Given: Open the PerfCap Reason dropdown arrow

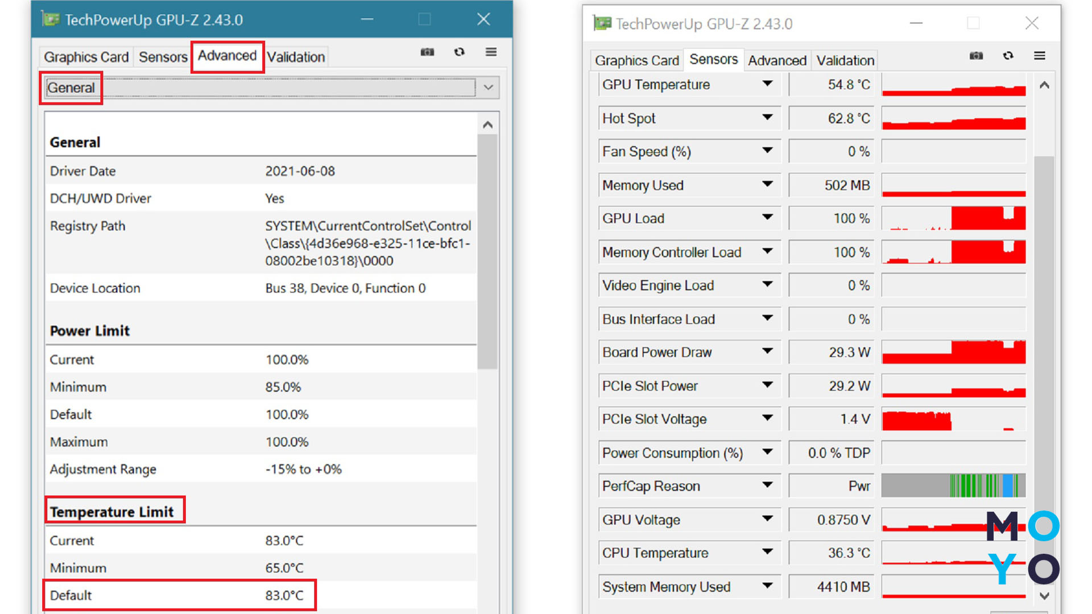Looking at the screenshot, I should pyautogui.click(x=767, y=486).
